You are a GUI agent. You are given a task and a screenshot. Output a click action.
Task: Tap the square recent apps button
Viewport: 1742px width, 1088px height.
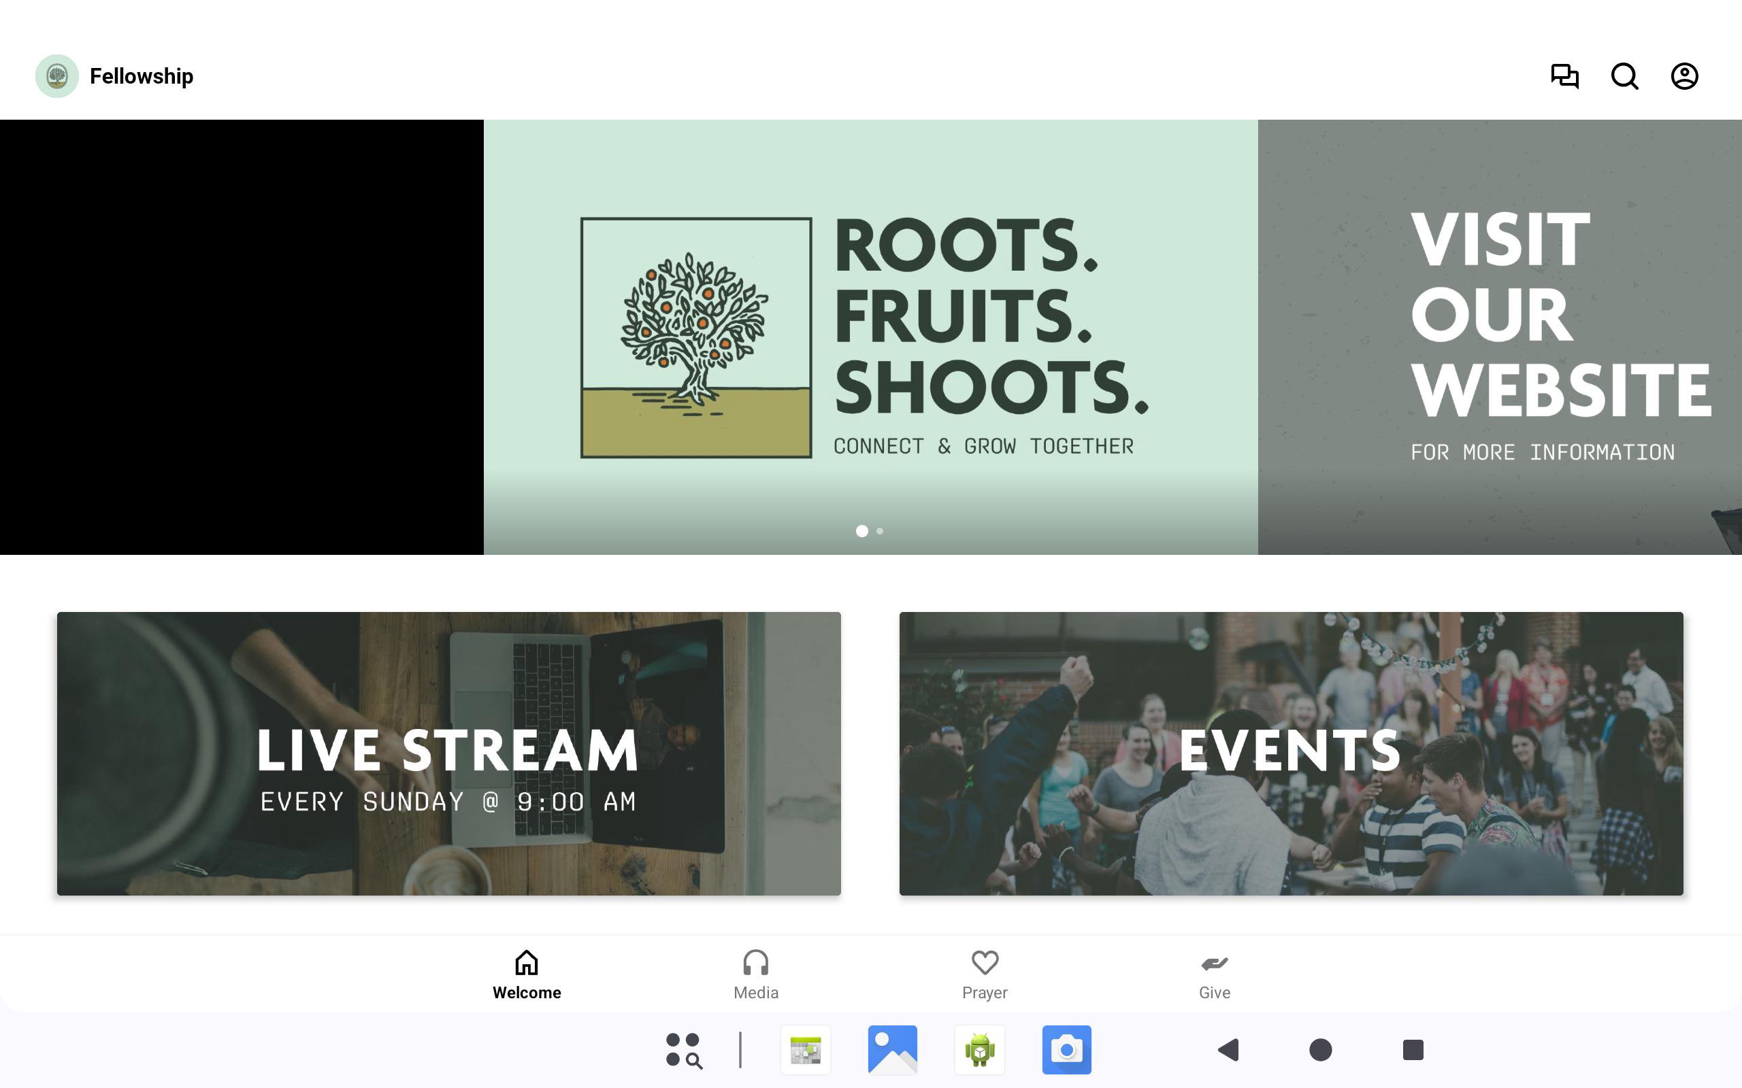(x=1413, y=1050)
